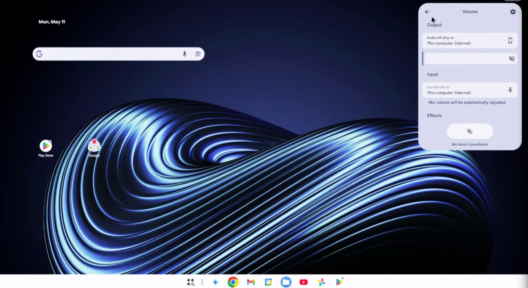Open Play Store from the taskbar
Viewport: 528px width, 288px height.
[x=339, y=282]
